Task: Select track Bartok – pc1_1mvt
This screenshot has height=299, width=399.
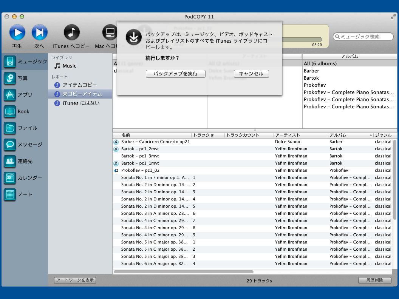Action: [x=253, y=163]
